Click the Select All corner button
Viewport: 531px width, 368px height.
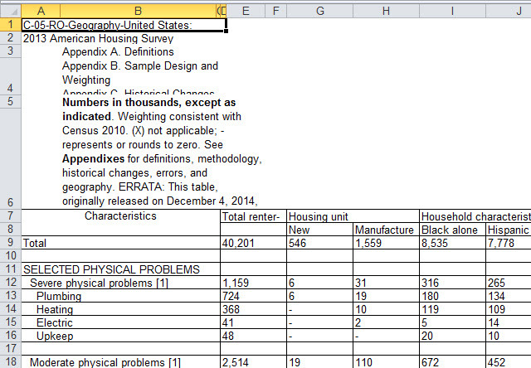pyautogui.click(x=11, y=11)
